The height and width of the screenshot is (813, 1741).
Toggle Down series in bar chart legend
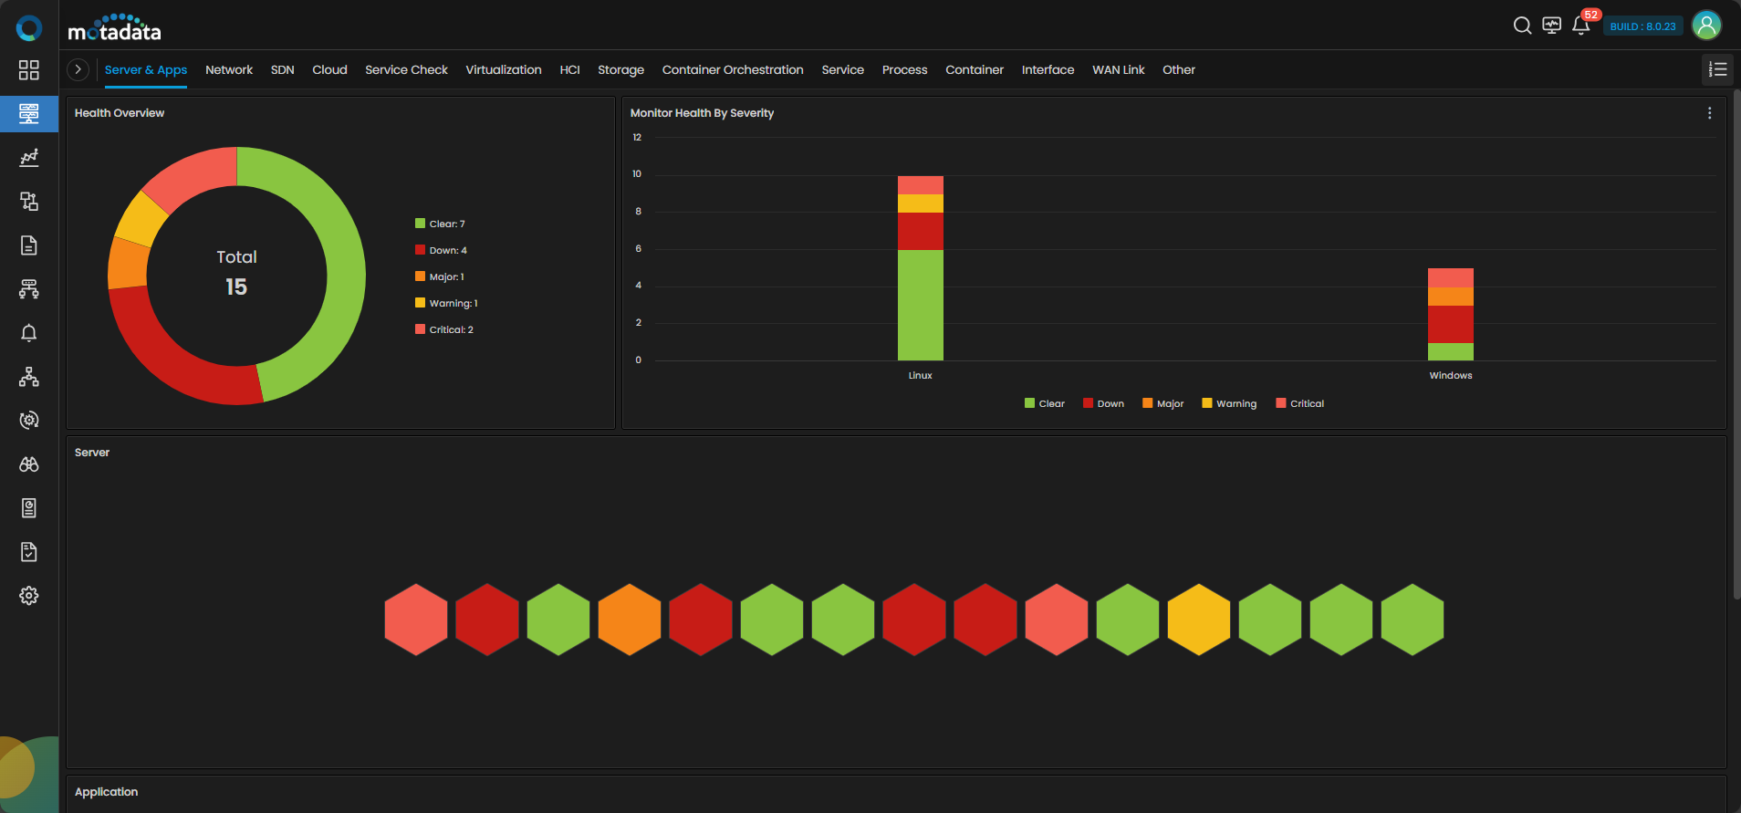1103,403
